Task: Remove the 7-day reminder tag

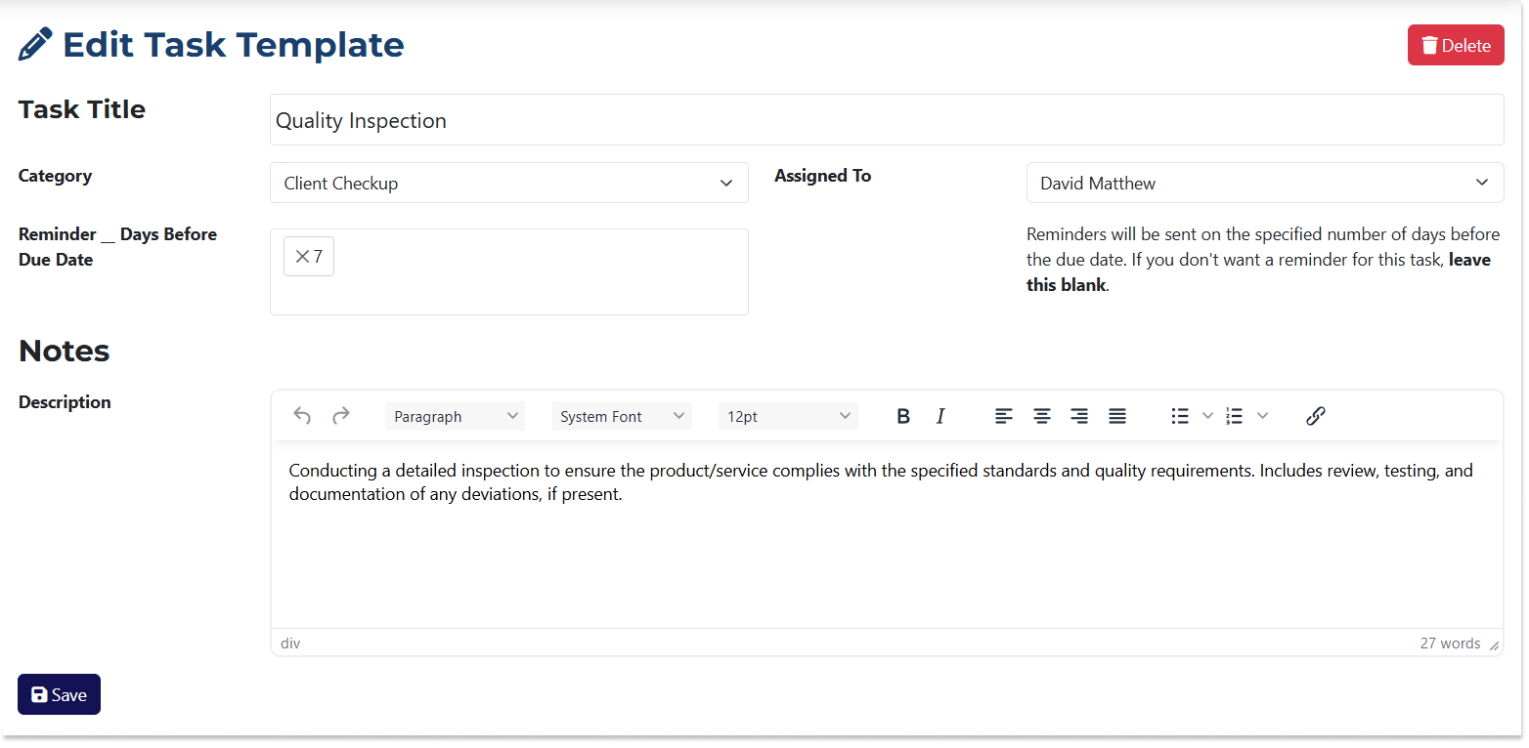Action: click(303, 256)
